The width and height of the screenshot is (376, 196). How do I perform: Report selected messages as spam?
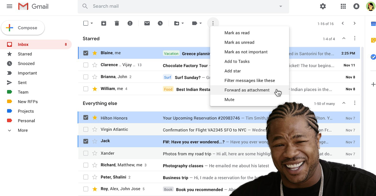[130, 23]
